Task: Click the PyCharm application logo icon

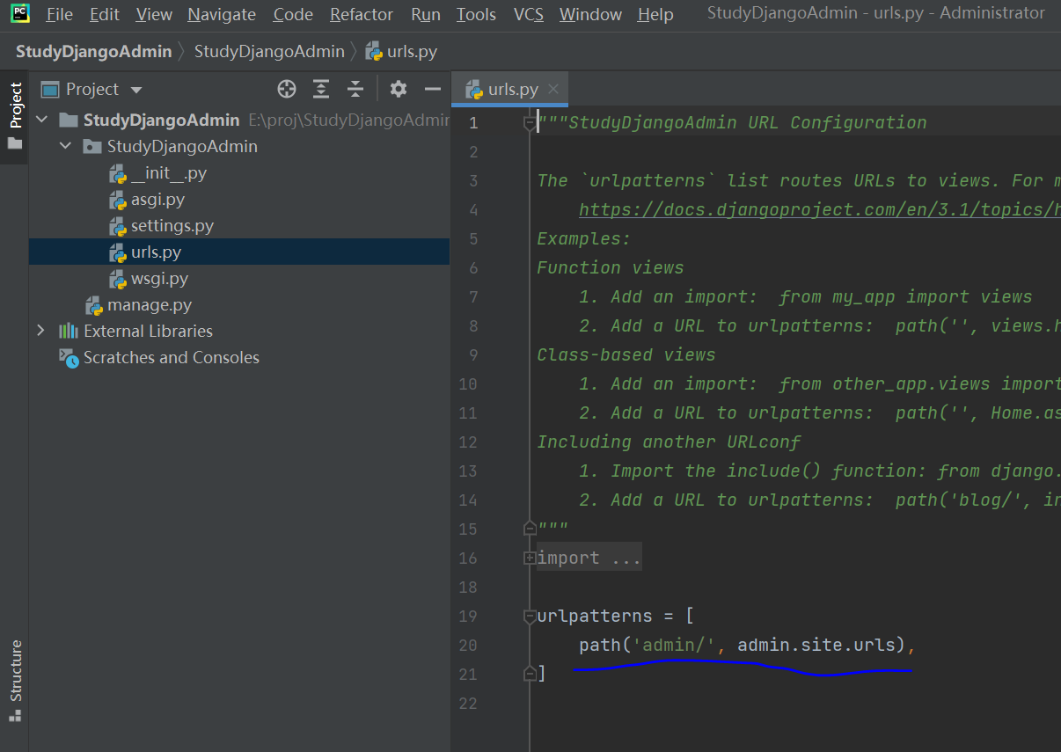Action: point(19,13)
